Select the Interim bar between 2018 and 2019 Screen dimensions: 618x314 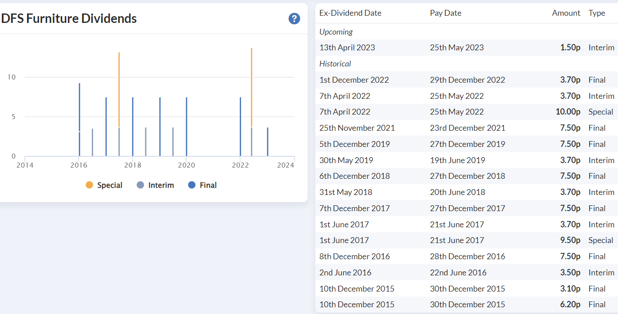tap(146, 142)
